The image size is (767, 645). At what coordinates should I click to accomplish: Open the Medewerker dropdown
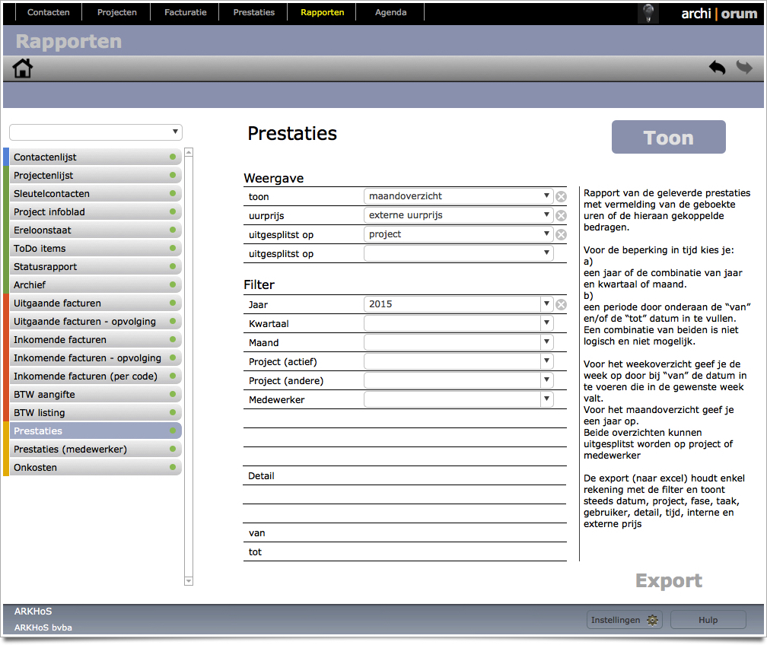(458, 399)
